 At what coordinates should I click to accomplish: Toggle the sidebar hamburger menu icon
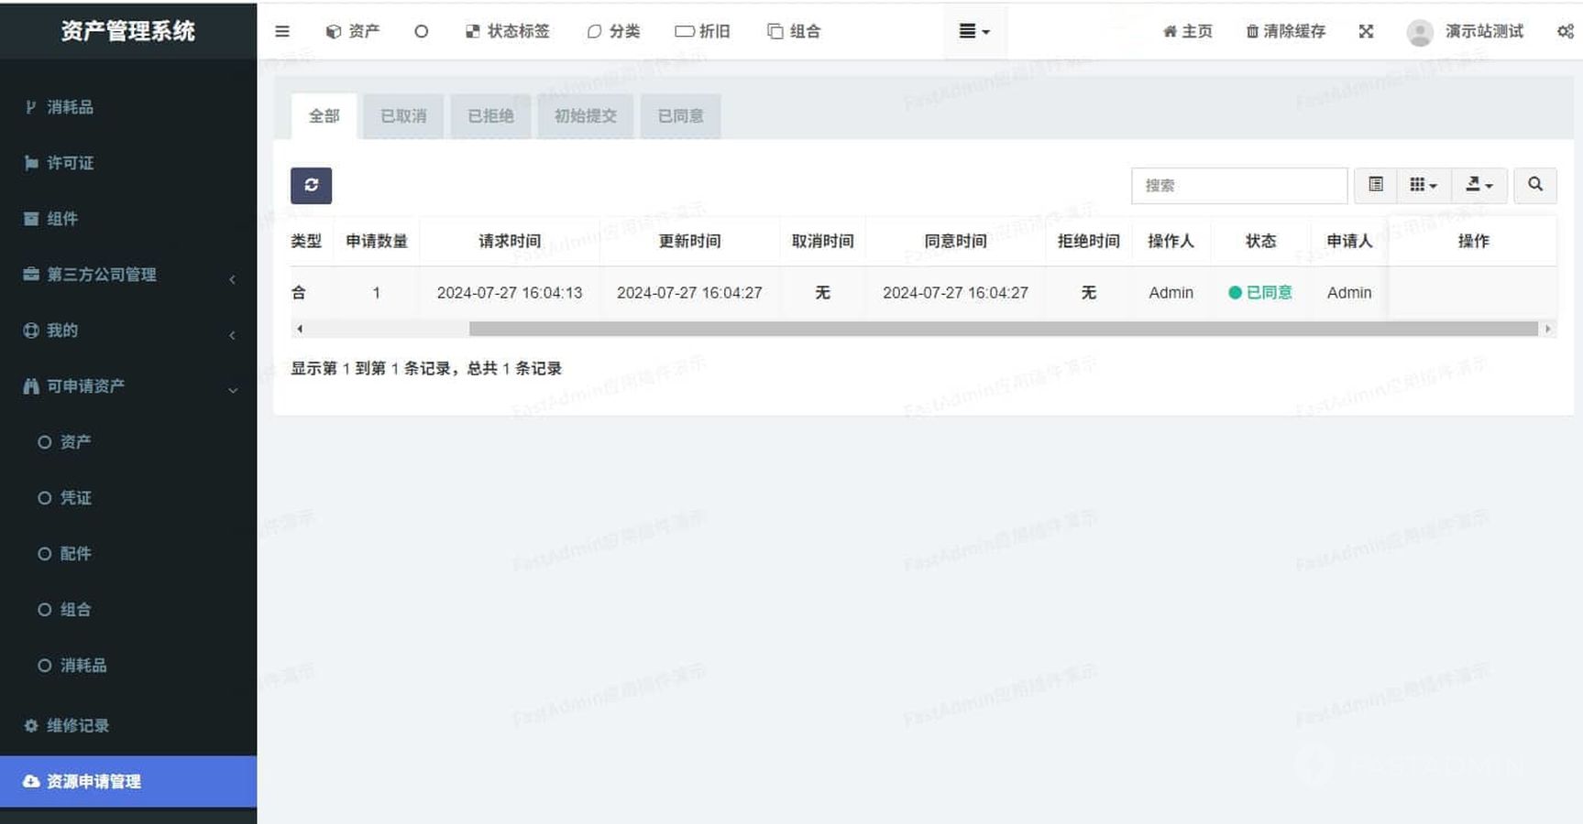tap(282, 31)
